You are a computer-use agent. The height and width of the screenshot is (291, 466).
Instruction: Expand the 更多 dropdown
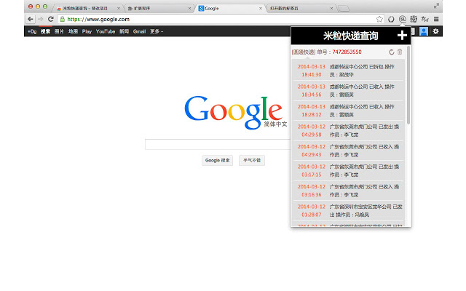(157, 31)
